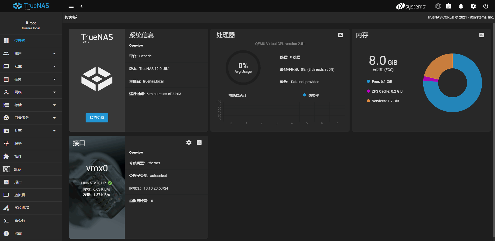This screenshot has width=495, height=241.
Task: Click the memory donut chart
Action: coord(452,83)
